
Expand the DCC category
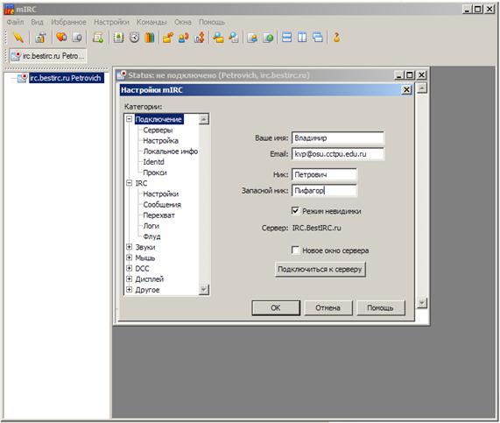pyautogui.click(x=129, y=268)
